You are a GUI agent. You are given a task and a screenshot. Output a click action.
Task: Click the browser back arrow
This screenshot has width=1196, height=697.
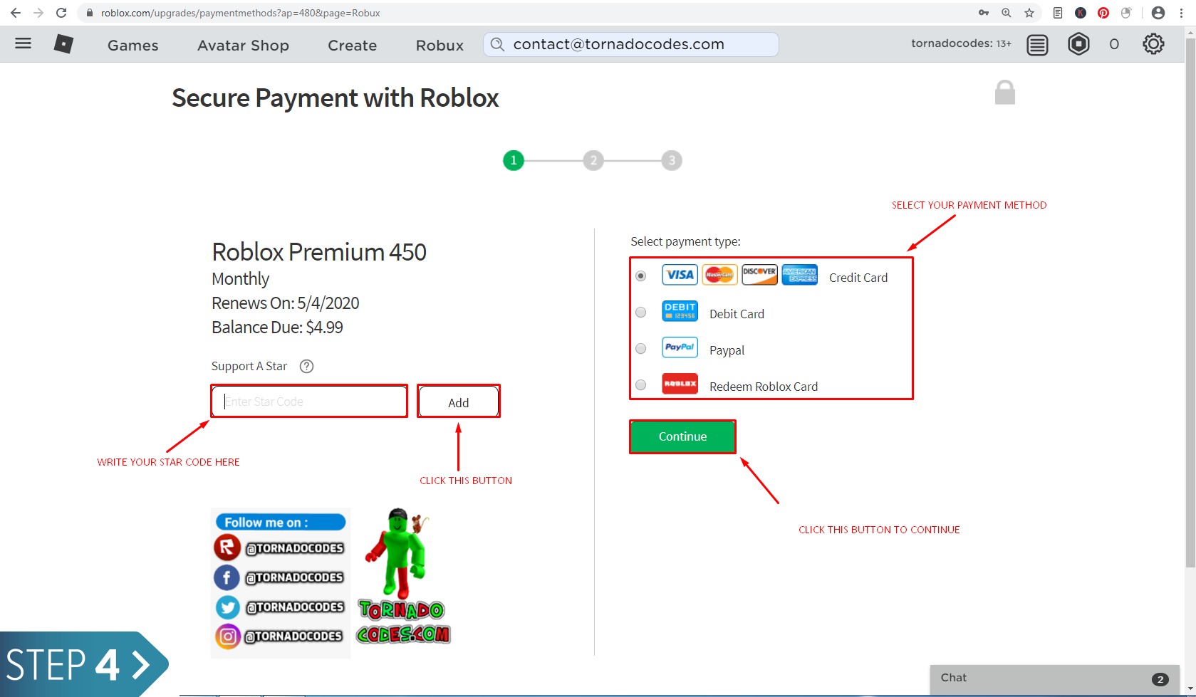16,13
